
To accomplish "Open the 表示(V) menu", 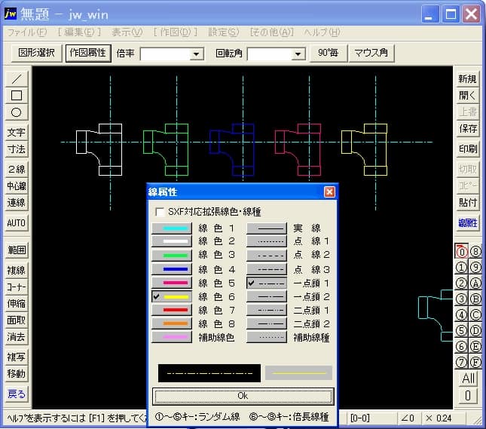I will (x=127, y=32).
